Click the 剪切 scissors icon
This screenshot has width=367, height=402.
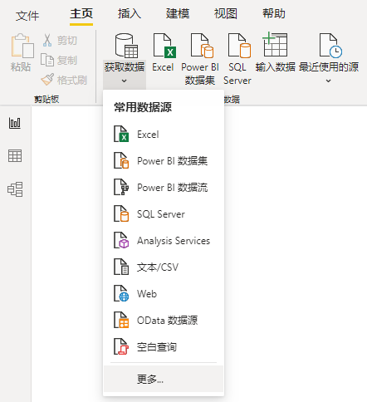click(x=47, y=41)
